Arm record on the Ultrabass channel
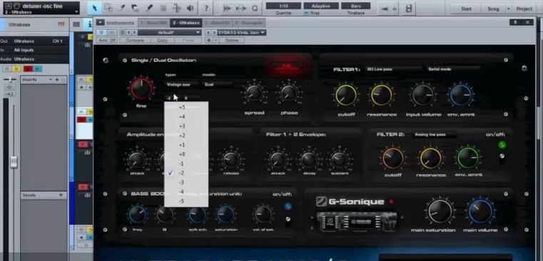Viewport: 543px width, 261px height. coord(28,69)
